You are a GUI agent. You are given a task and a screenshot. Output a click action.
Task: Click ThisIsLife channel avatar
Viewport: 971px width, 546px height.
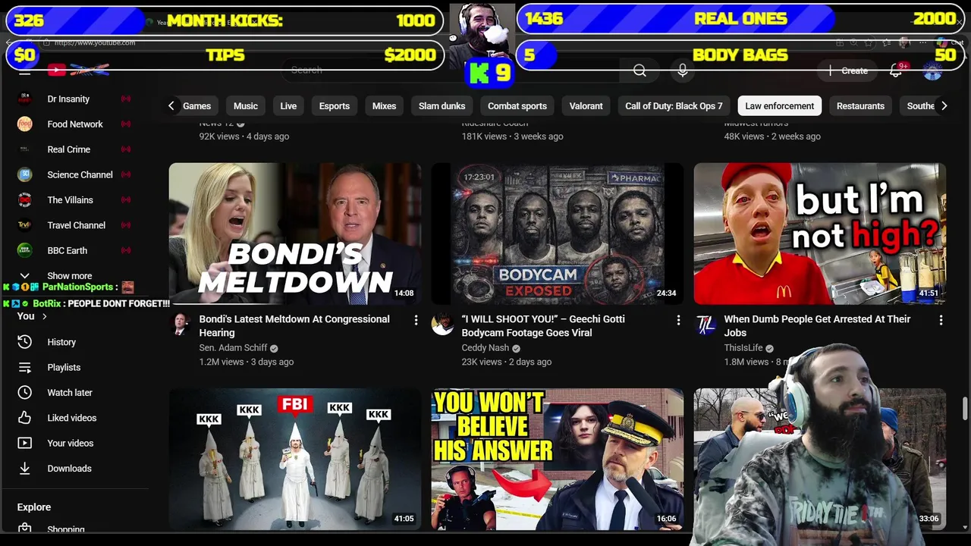point(705,324)
